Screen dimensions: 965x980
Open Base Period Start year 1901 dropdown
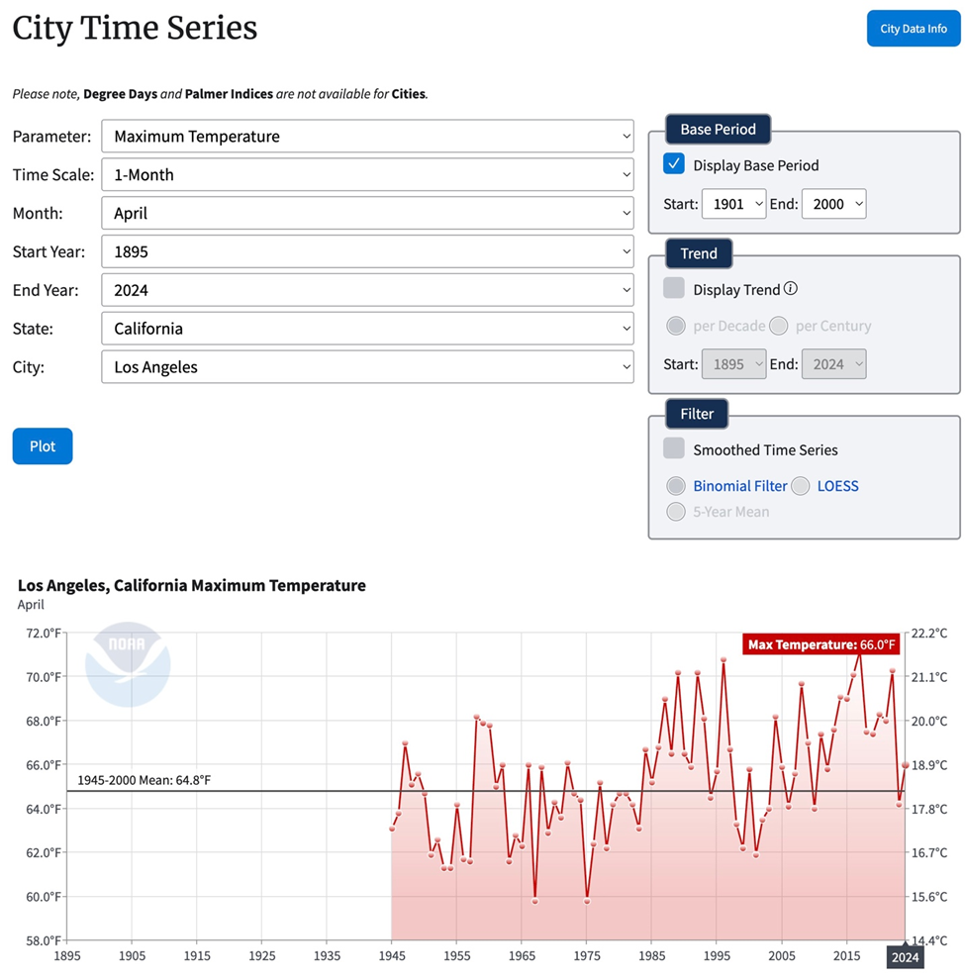coord(733,204)
